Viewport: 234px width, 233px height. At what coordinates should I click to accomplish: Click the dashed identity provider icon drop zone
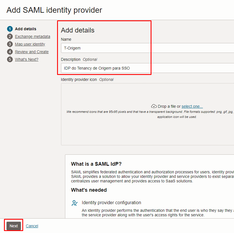point(148,114)
